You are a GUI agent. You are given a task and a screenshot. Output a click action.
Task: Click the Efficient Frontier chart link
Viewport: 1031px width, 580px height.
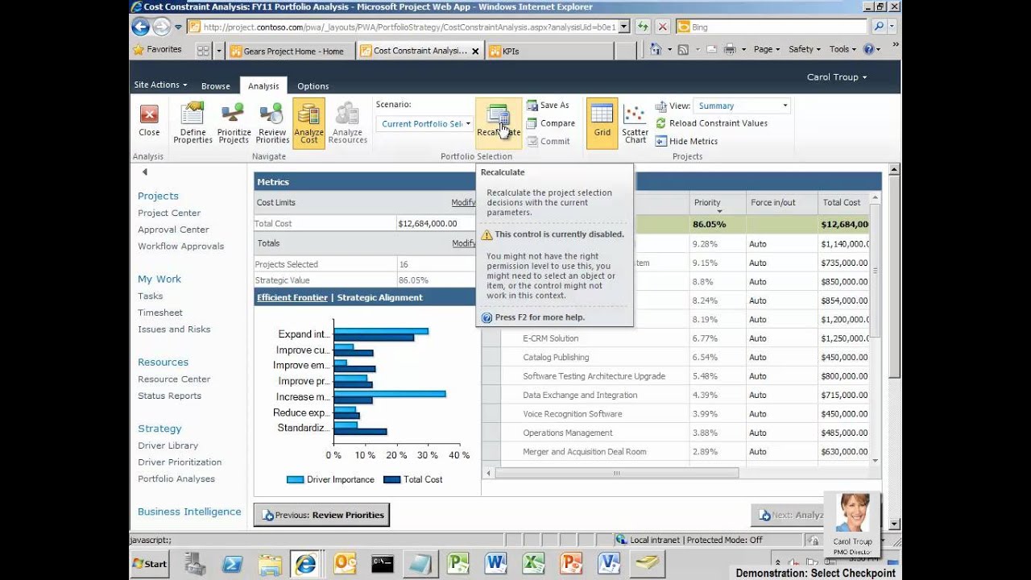point(292,297)
